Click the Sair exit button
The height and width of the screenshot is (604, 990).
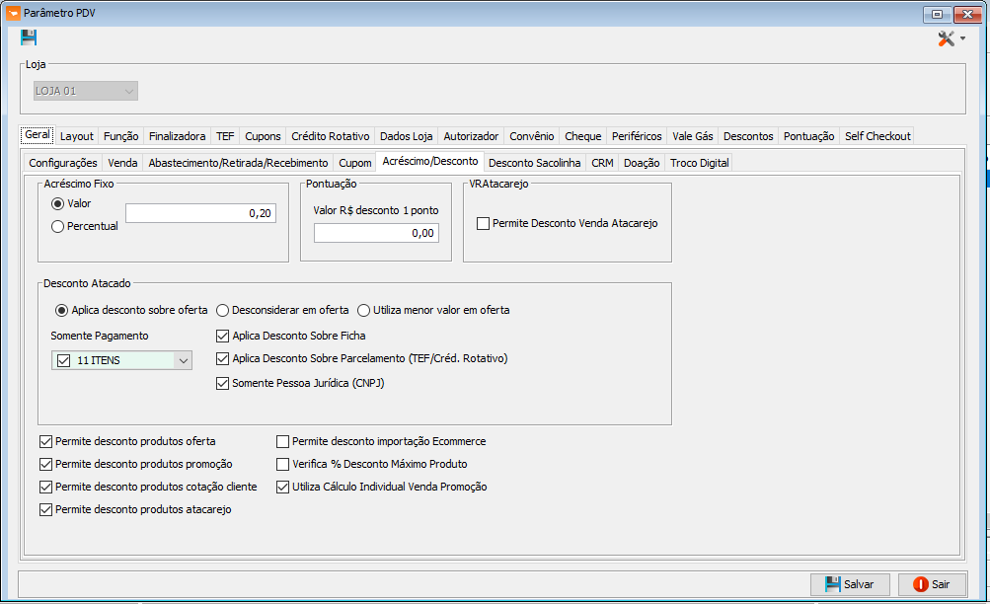931,584
